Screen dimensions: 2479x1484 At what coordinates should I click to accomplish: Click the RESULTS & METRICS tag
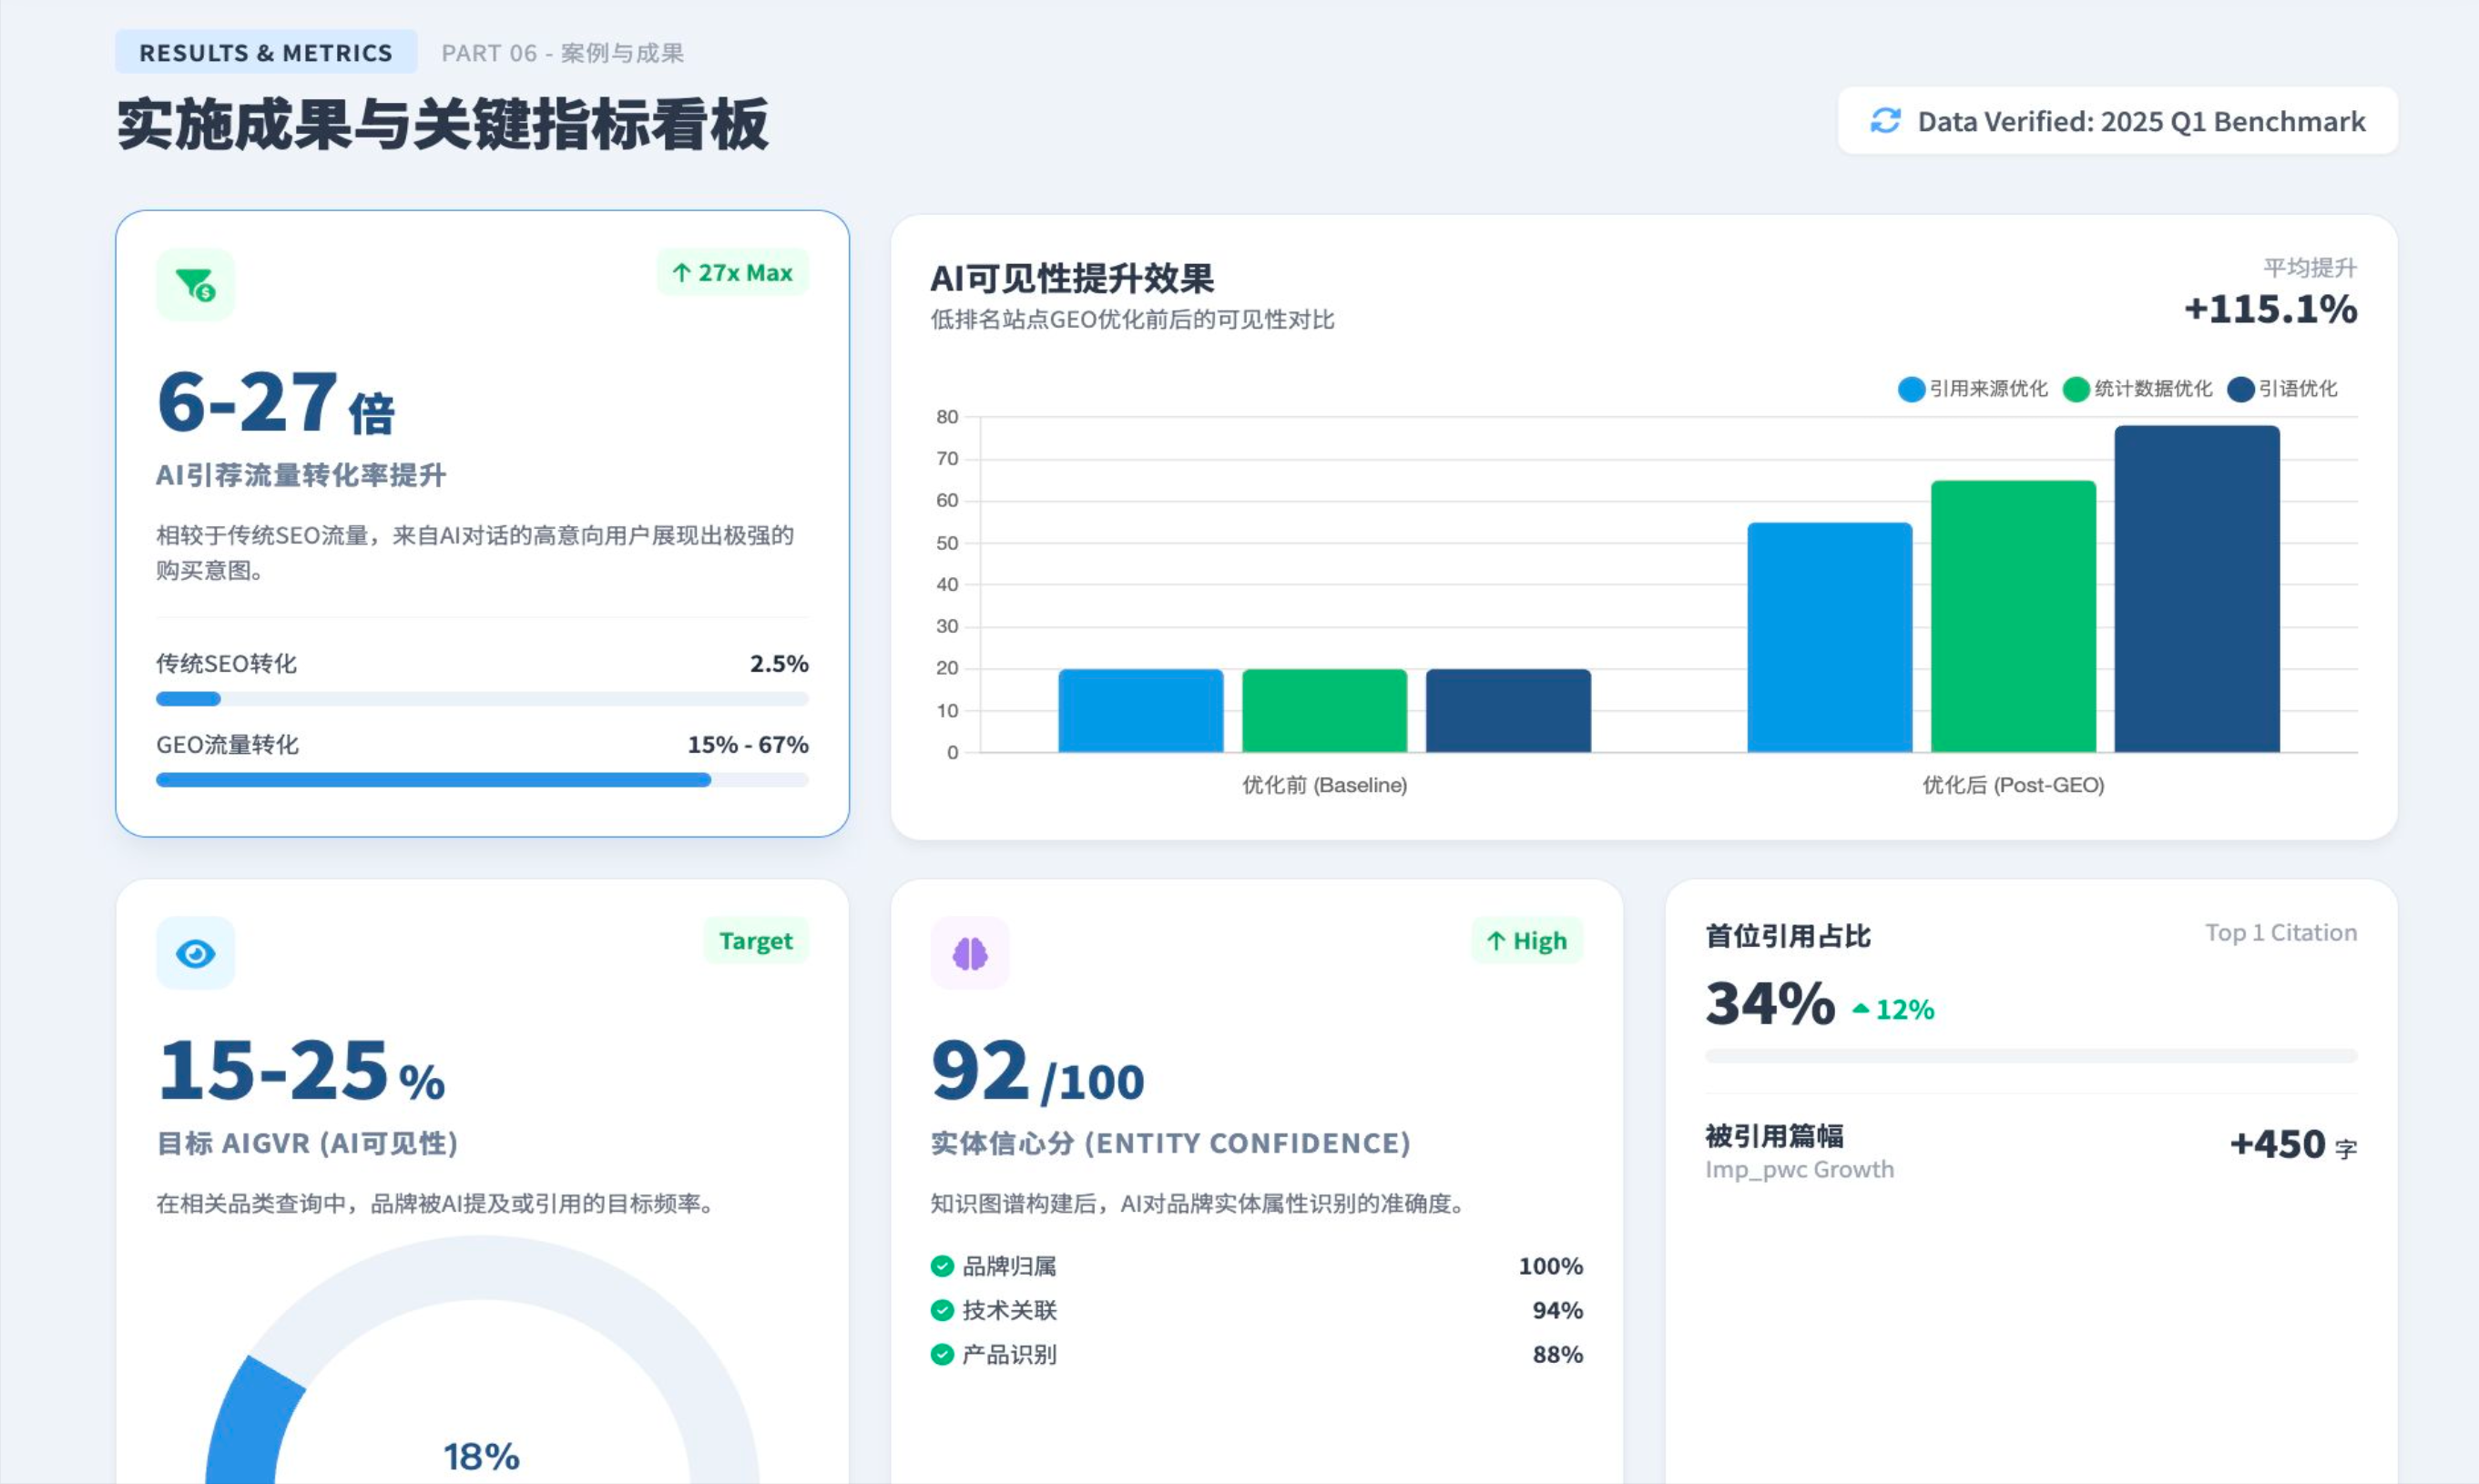[x=265, y=53]
